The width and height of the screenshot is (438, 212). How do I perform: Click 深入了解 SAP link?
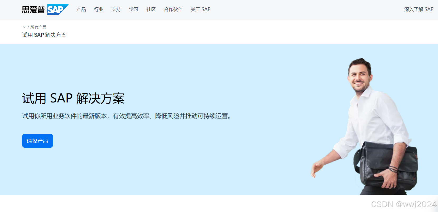tap(419, 9)
